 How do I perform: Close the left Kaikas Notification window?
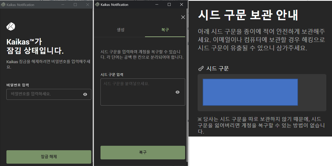click(x=88, y=4)
